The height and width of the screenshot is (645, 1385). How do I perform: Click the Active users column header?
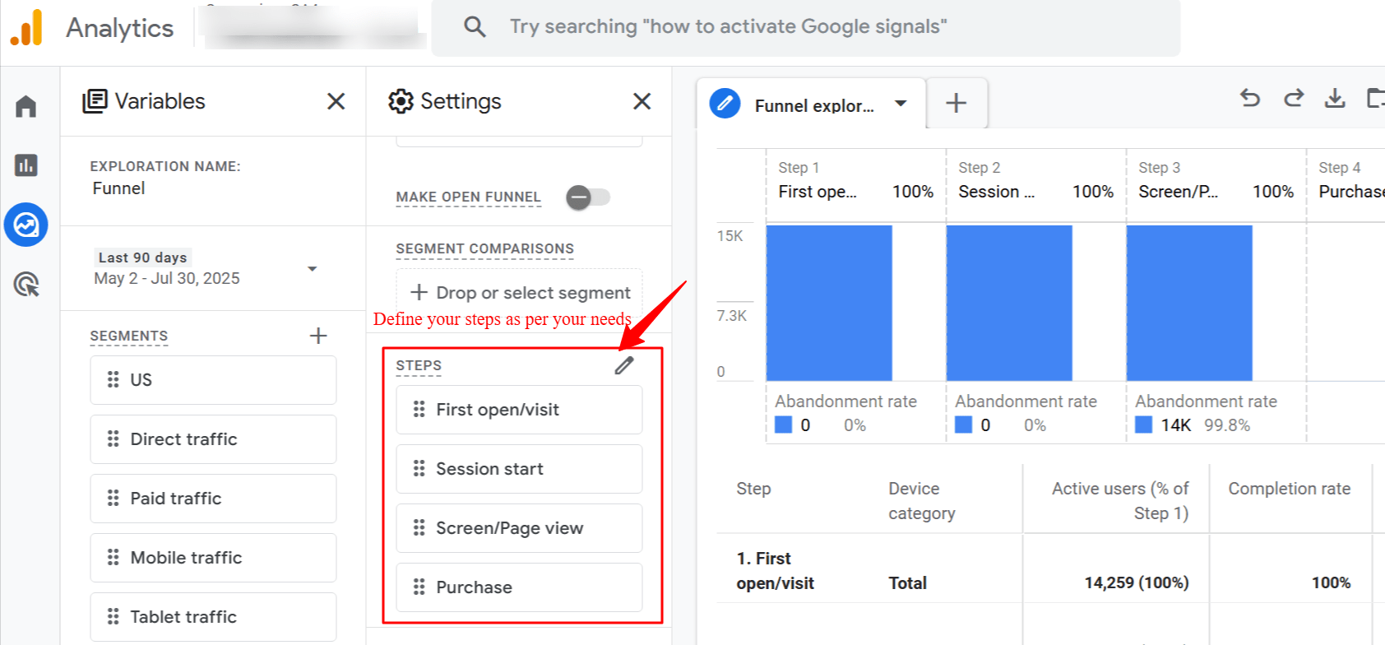(x=1120, y=501)
